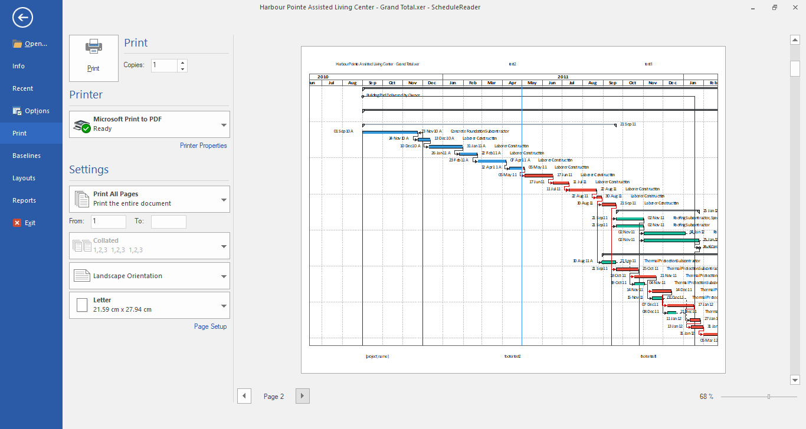
Task: Go to next page with right arrow
Action: coord(302,396)
